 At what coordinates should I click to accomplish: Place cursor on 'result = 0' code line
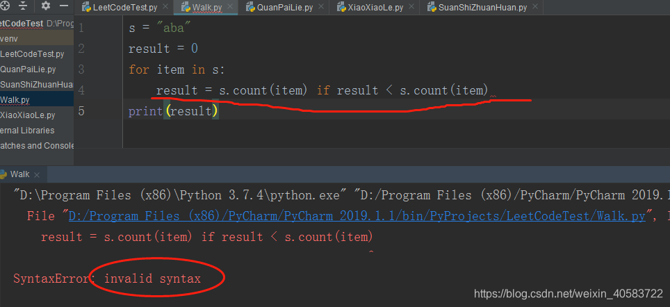[163, 49]
